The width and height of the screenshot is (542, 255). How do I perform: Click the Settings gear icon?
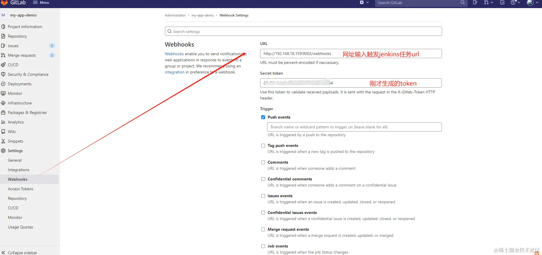coord(3,151)
